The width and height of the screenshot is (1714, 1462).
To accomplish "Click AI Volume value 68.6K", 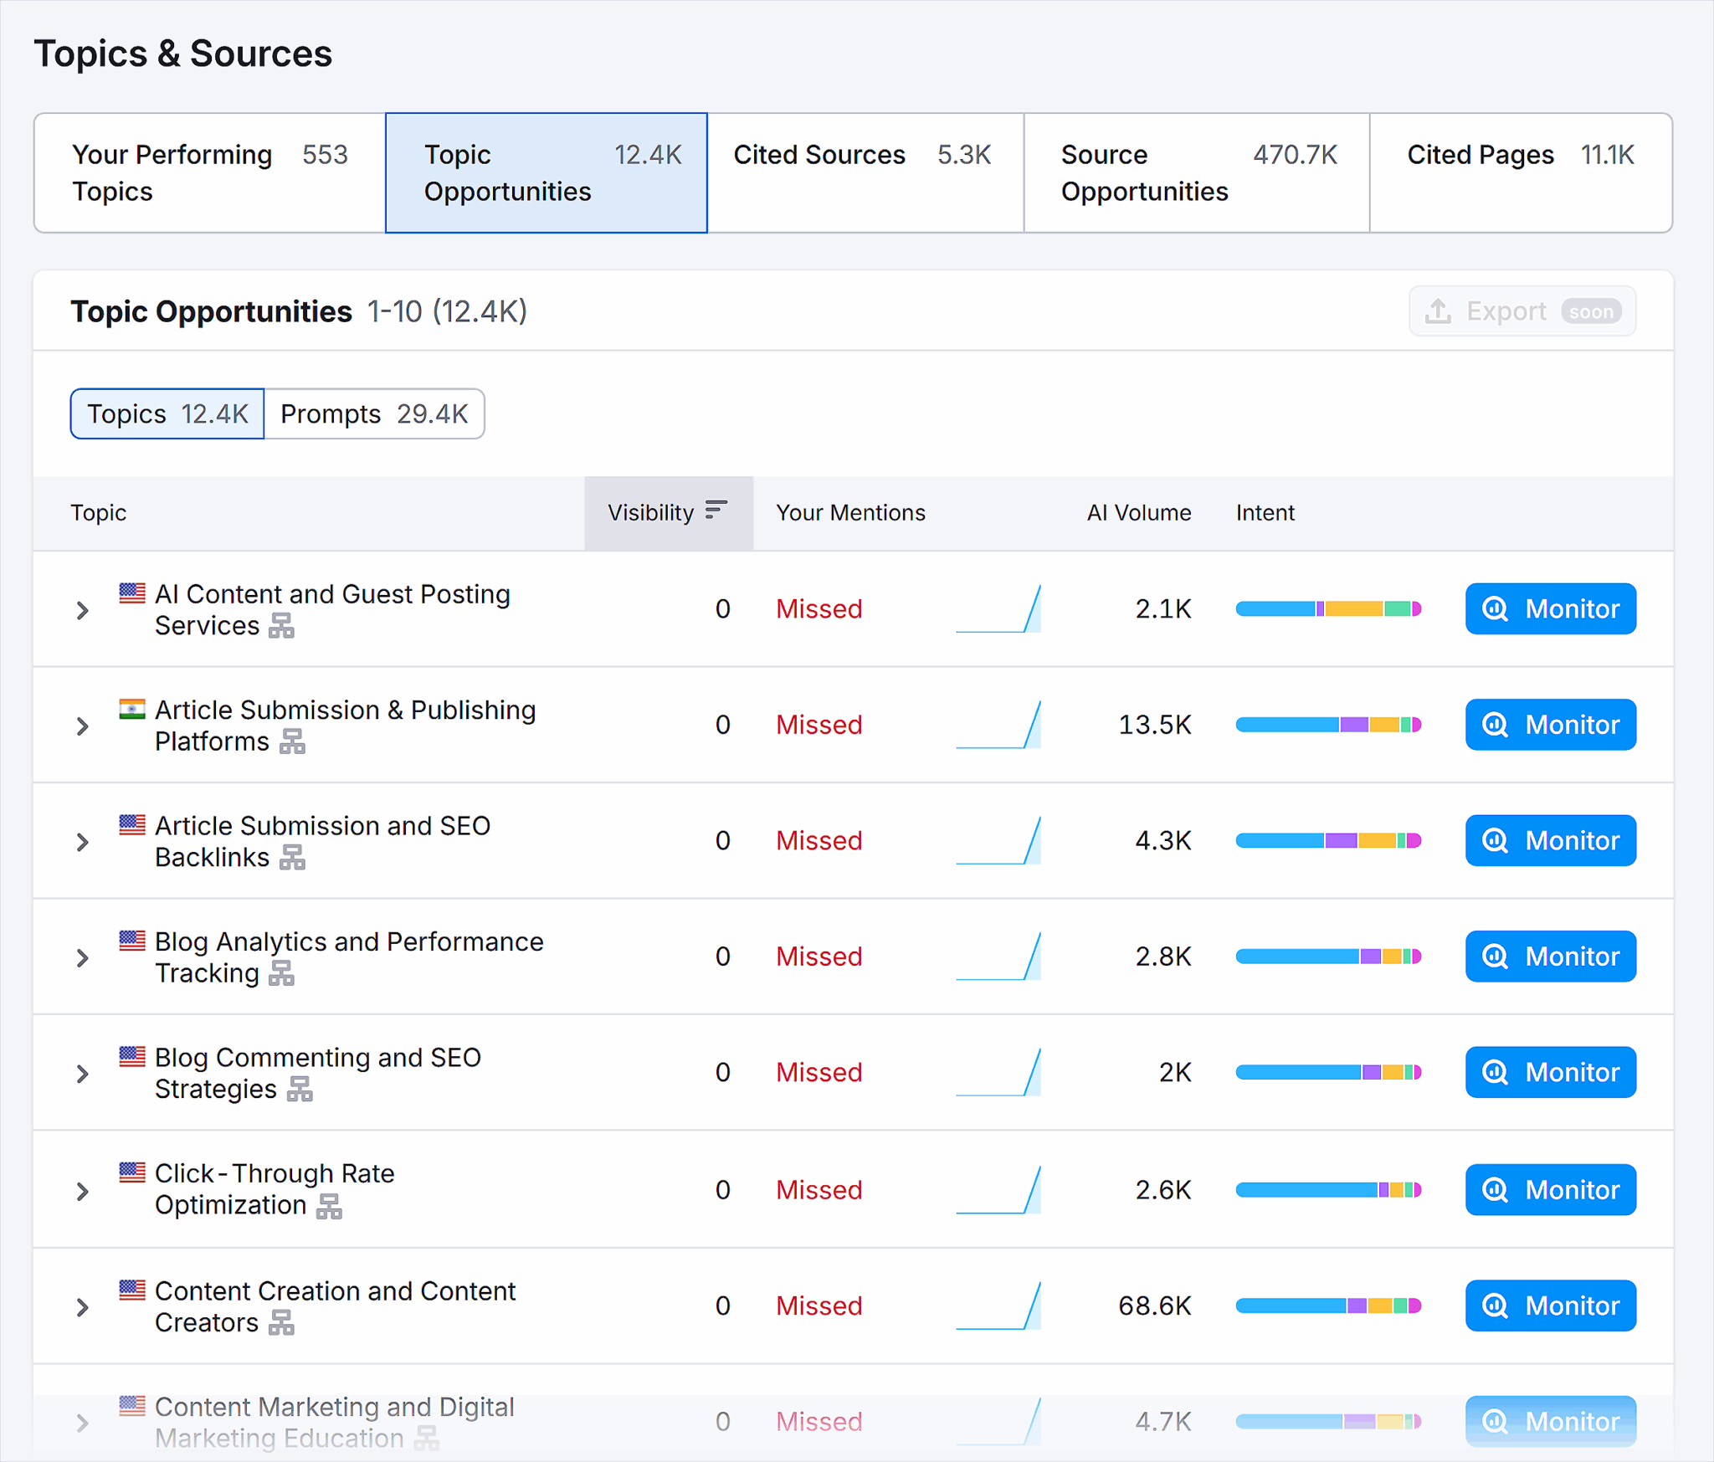I will pyautogui.click(x=1154, y=1306).
